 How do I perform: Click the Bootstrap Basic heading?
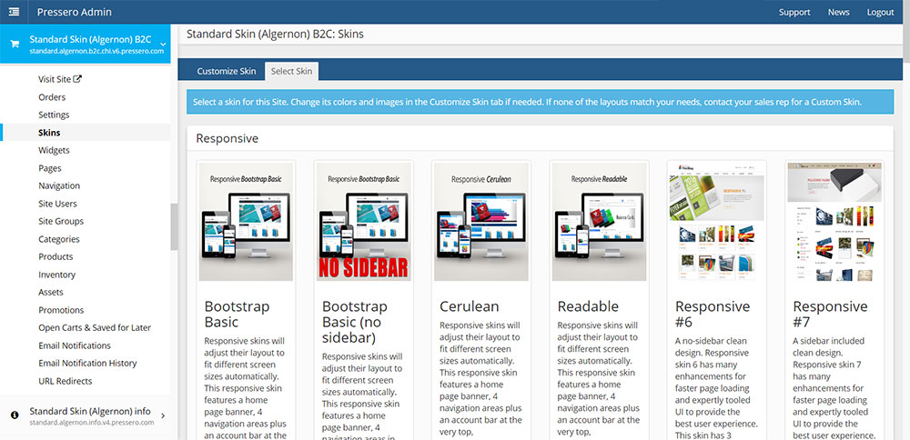[237, 314]
